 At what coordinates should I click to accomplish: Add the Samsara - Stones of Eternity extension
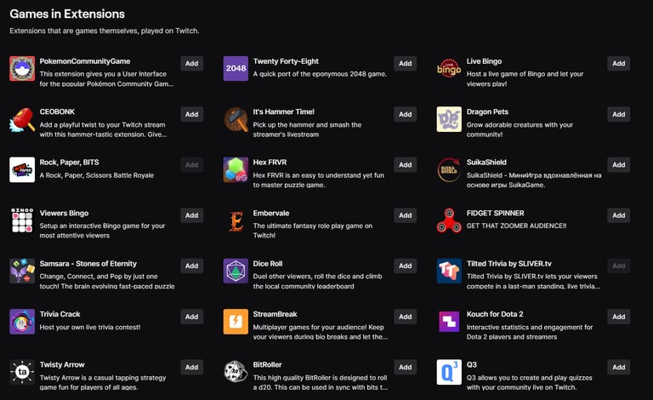coord(191,266)
